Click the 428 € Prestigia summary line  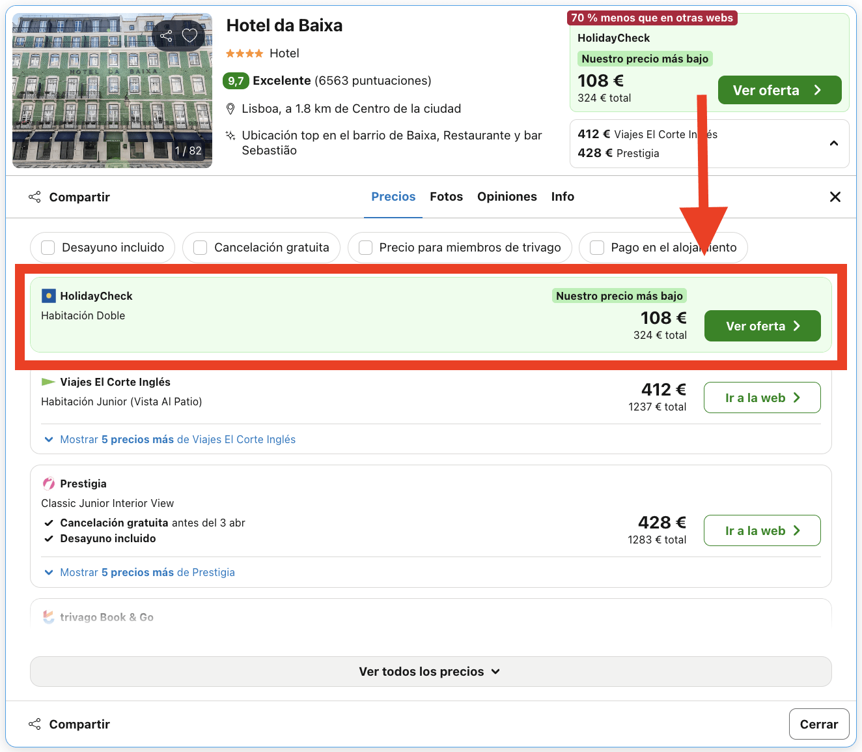(619, 153)
